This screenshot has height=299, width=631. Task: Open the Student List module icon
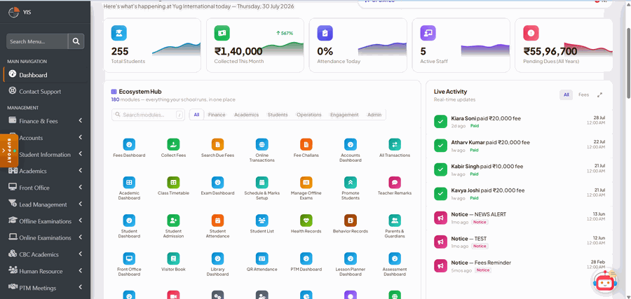(262, 221)
